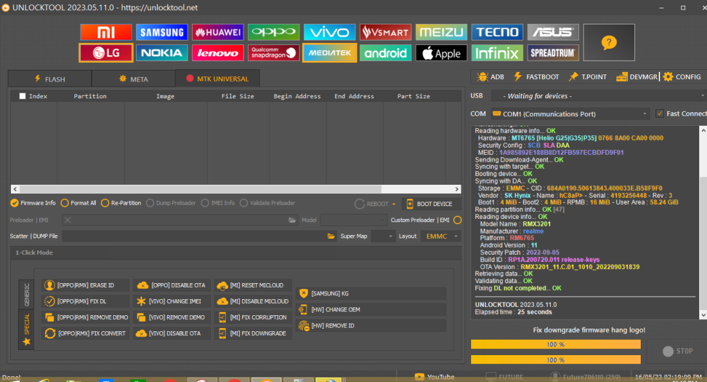The image size is (707, 382).
Task: Choose the Tecno brand tile
Action: click(497, 32)
